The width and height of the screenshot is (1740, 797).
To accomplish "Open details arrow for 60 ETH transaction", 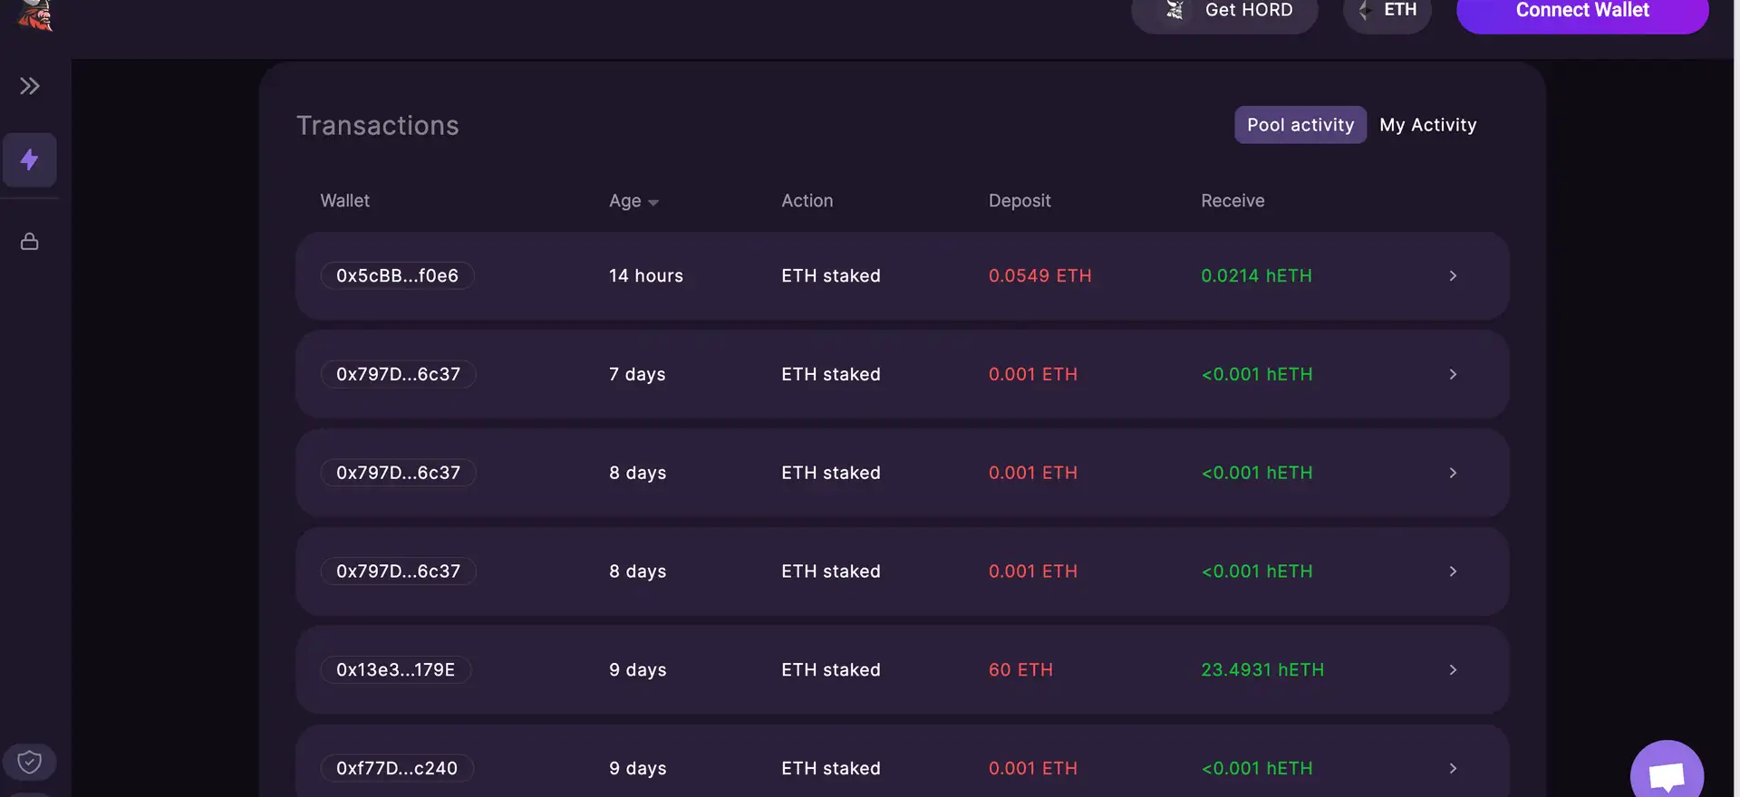I will tap(1453, 670).
